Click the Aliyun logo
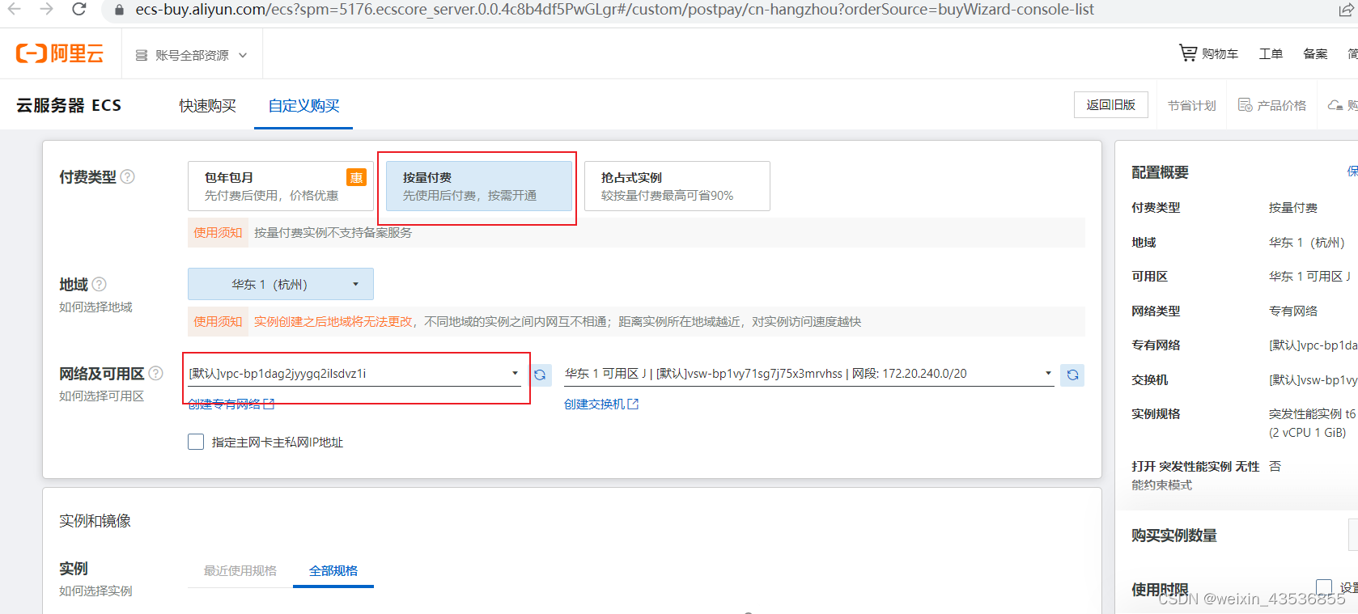Screen dimensions: 1358x614 tap(60, 54)
